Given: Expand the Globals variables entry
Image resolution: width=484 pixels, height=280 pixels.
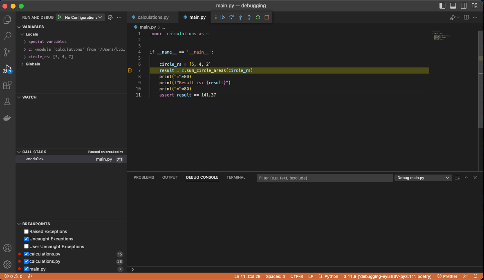Looking at the screenshot, I should (x=22, y=64).
